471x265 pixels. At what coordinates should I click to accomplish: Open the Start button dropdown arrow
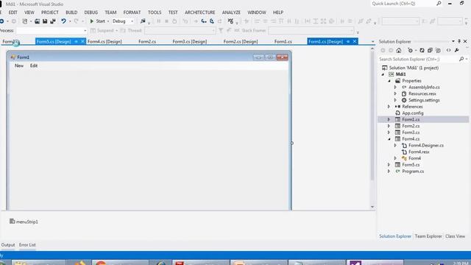pos(108,21)
